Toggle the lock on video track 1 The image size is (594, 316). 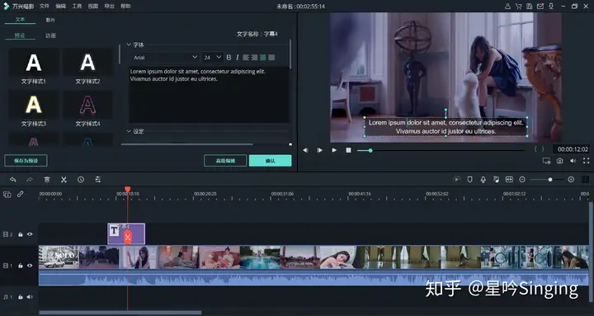21,266
